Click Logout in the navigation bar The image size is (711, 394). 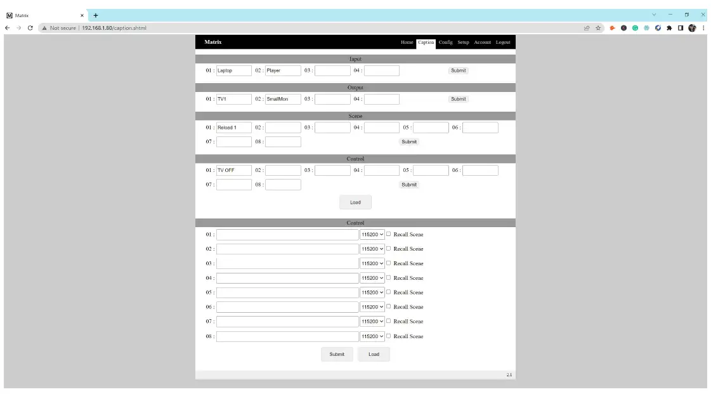coord(503,42)
